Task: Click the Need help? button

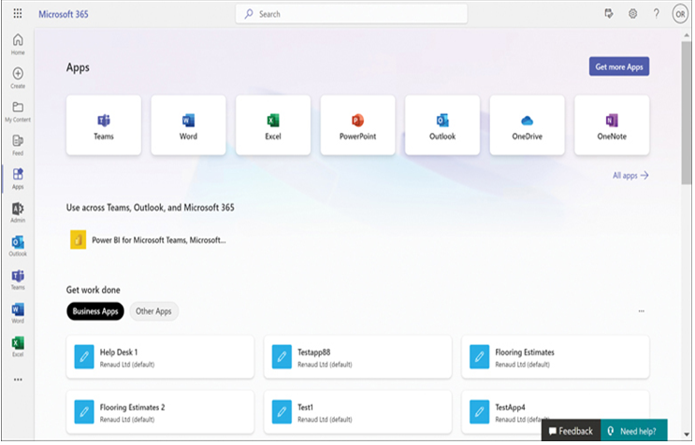Action: pyautogui.click(x=634, y=431)
